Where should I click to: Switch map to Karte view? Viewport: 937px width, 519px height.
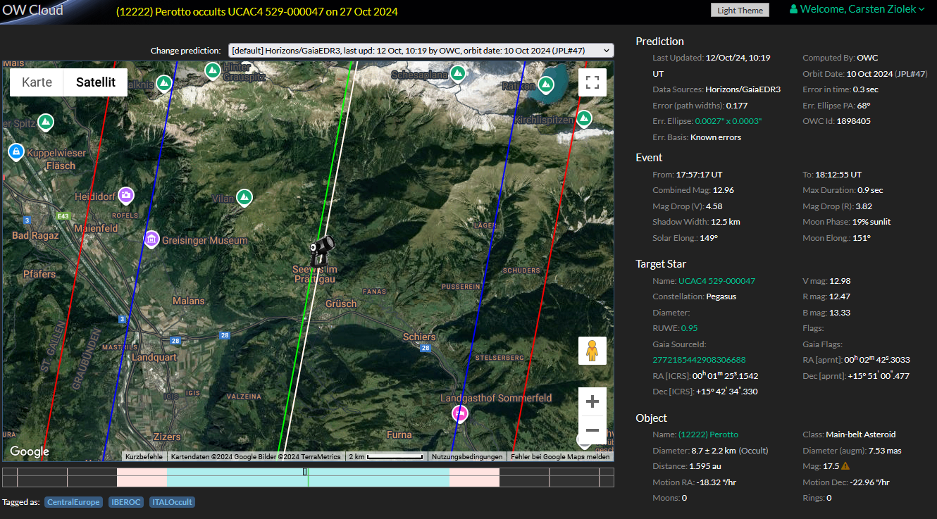tap(37, 82)
